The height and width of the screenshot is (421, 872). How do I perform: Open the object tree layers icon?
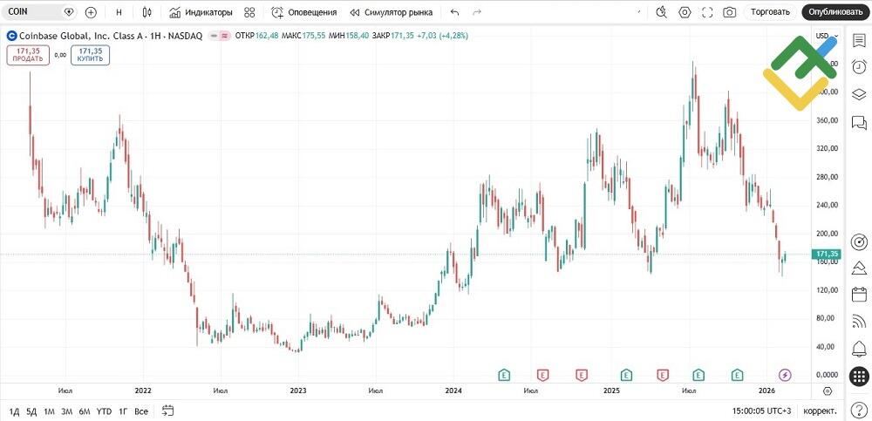pos(859,94)
